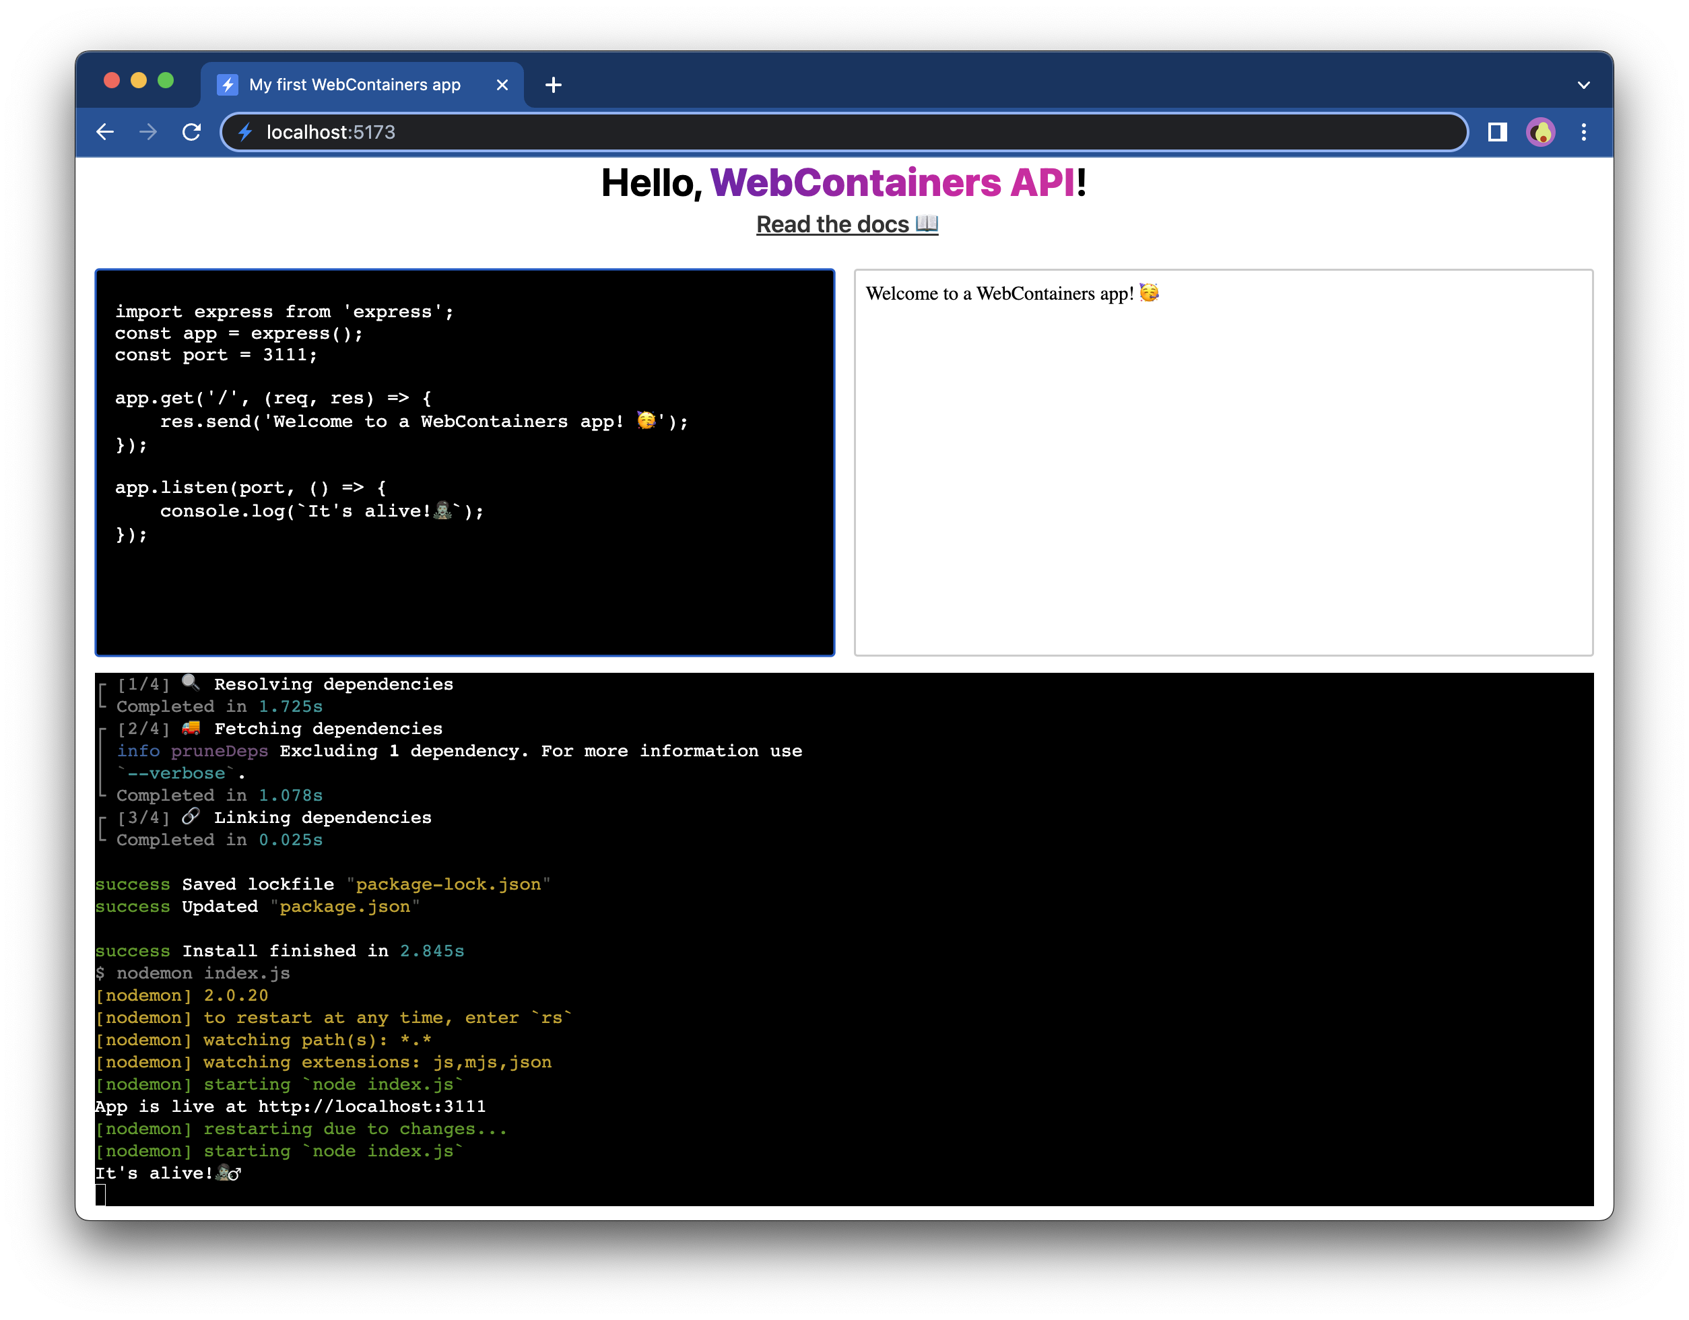Open the Read the docs link
This screenshot has width=1689, height=1320.
[844, 224]
